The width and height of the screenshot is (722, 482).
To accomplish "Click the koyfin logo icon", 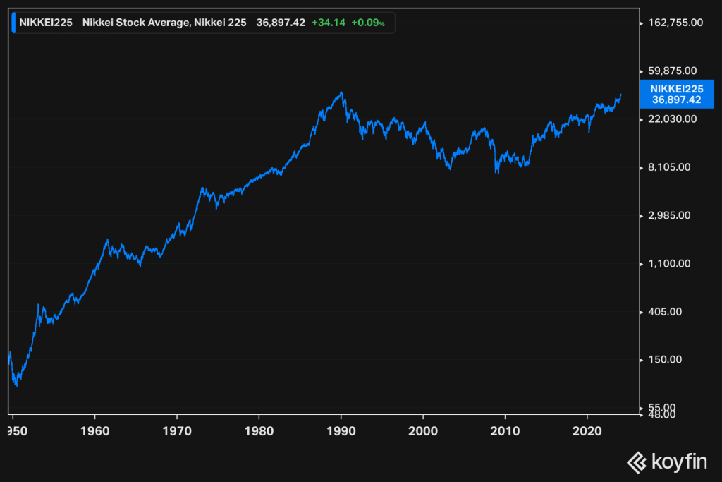I will pyautogui.click(x=637, y=462).
